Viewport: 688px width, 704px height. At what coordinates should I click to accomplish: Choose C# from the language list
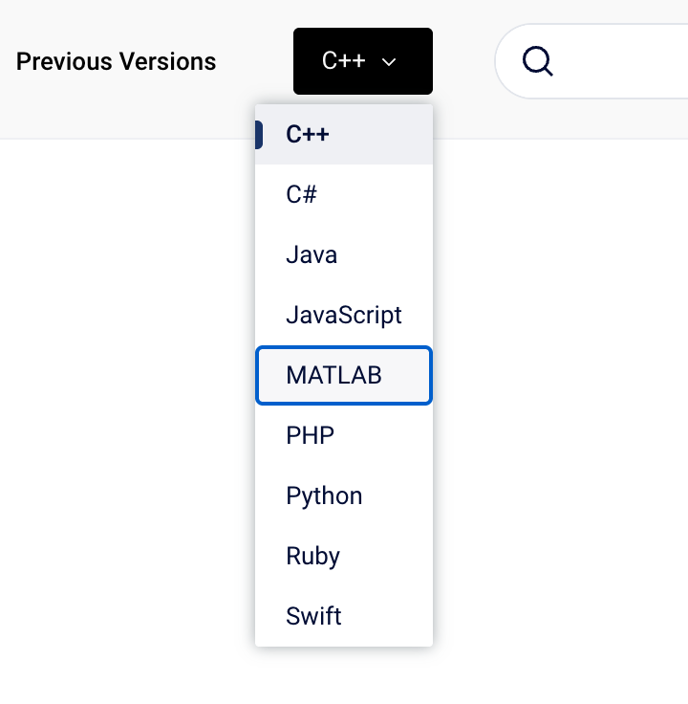(x=344, y=195)
